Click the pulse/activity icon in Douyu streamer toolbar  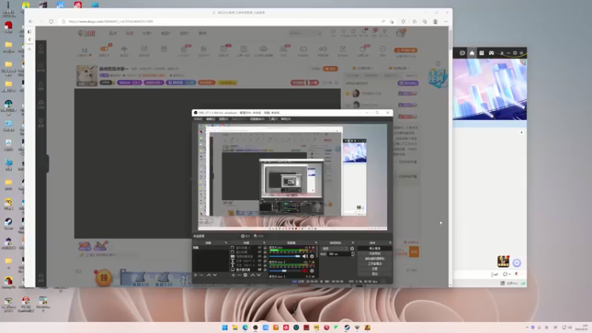click(124, 49)
